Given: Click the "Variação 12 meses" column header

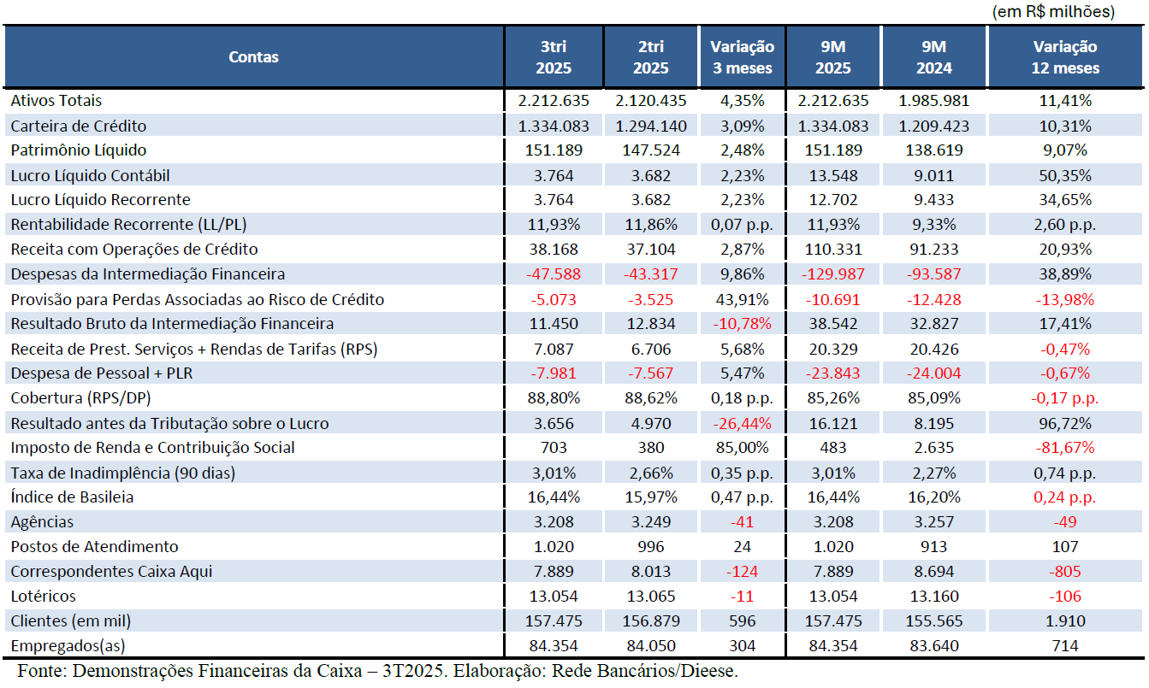Looking at the screenshot, I should [1064, 57].
